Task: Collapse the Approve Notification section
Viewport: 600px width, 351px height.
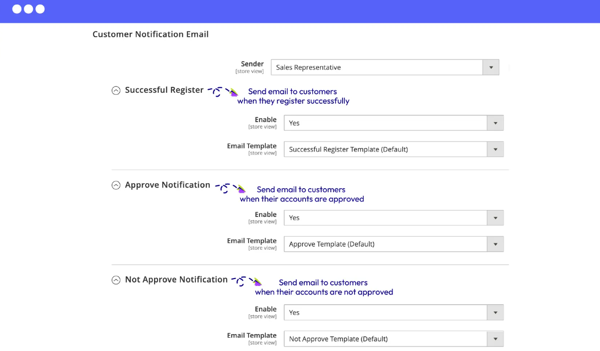Action: (x=116, y=185)
